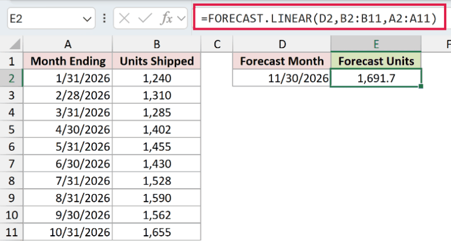Select column E header
451x241 pixels.
coord(376,44)
